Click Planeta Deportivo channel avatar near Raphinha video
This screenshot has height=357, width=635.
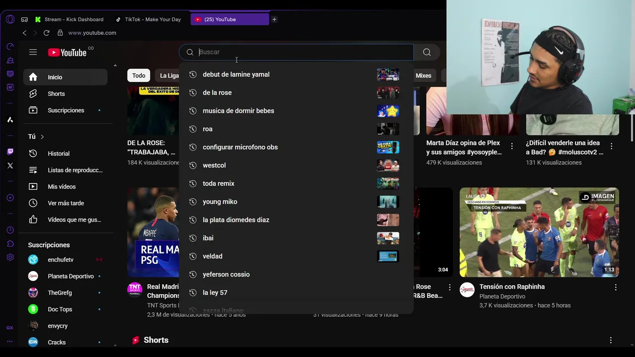pos(467,290)
